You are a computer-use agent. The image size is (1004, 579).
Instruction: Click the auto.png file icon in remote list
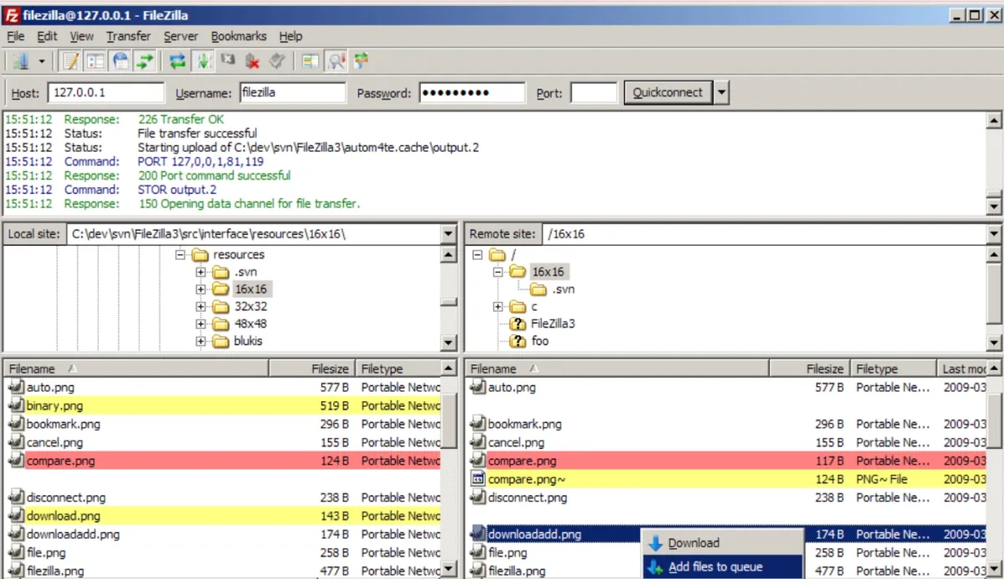click(478, 388)
